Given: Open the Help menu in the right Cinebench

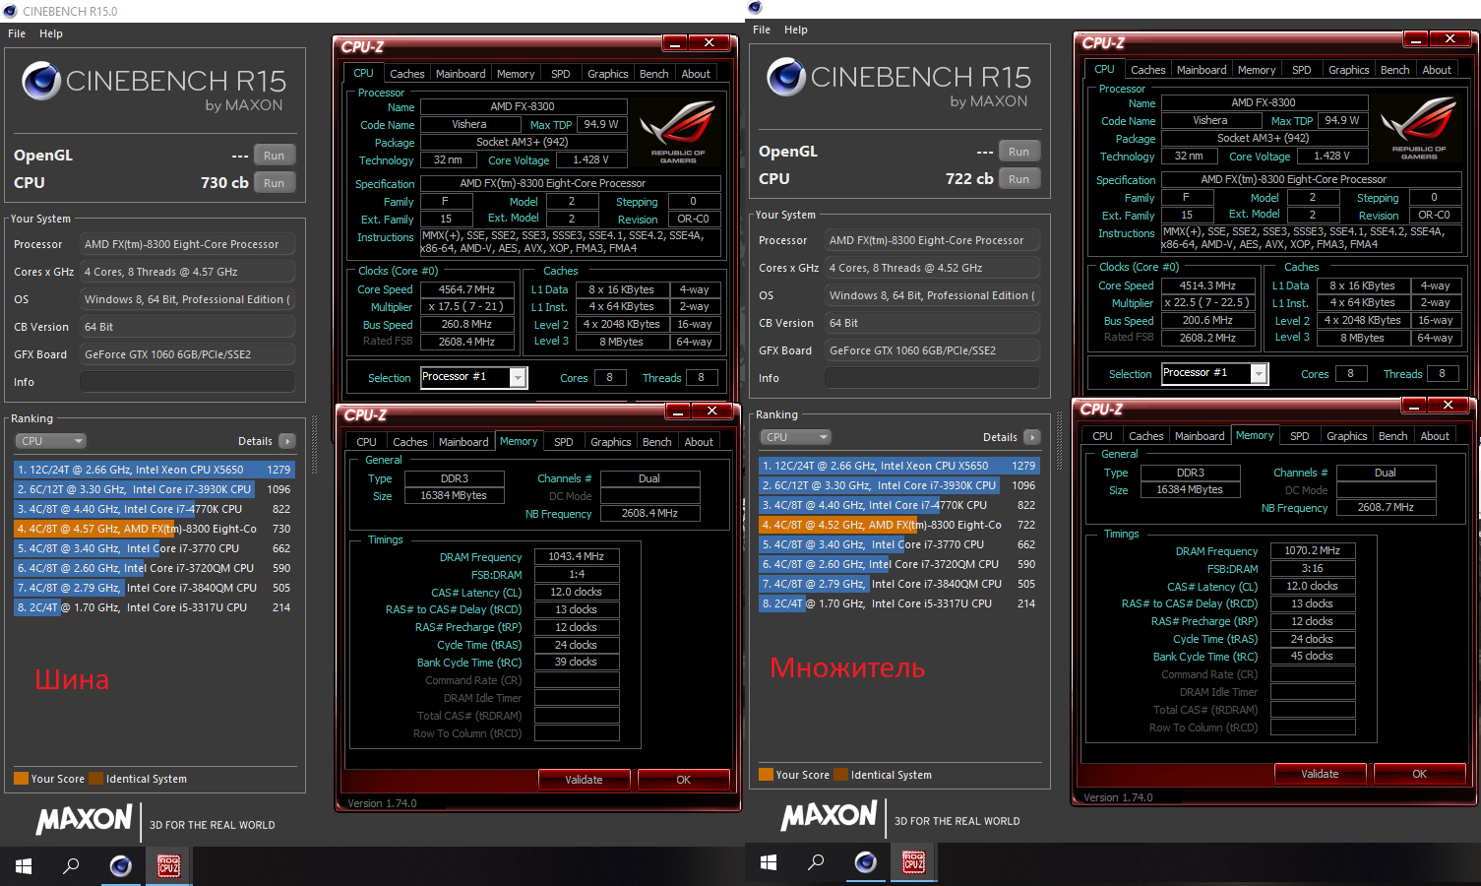Looking at the screenshot, I should 796,30.
